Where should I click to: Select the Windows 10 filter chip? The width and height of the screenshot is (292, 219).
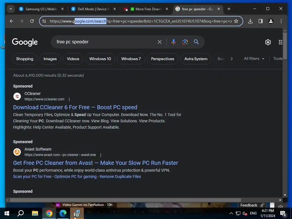100,59
